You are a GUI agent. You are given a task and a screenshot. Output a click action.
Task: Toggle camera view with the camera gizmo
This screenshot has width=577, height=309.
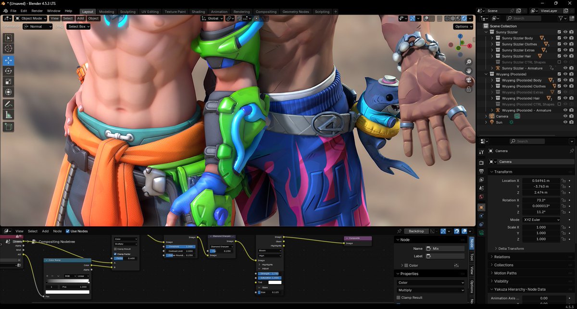469,80
